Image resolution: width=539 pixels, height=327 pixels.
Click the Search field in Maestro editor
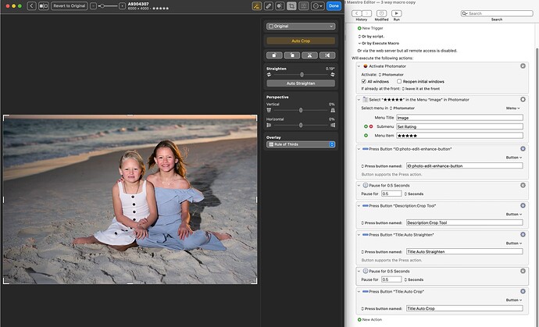(x=497, y=13)
